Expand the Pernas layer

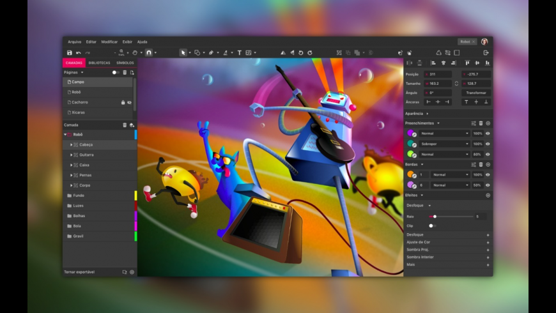click(x=72, y=175)
